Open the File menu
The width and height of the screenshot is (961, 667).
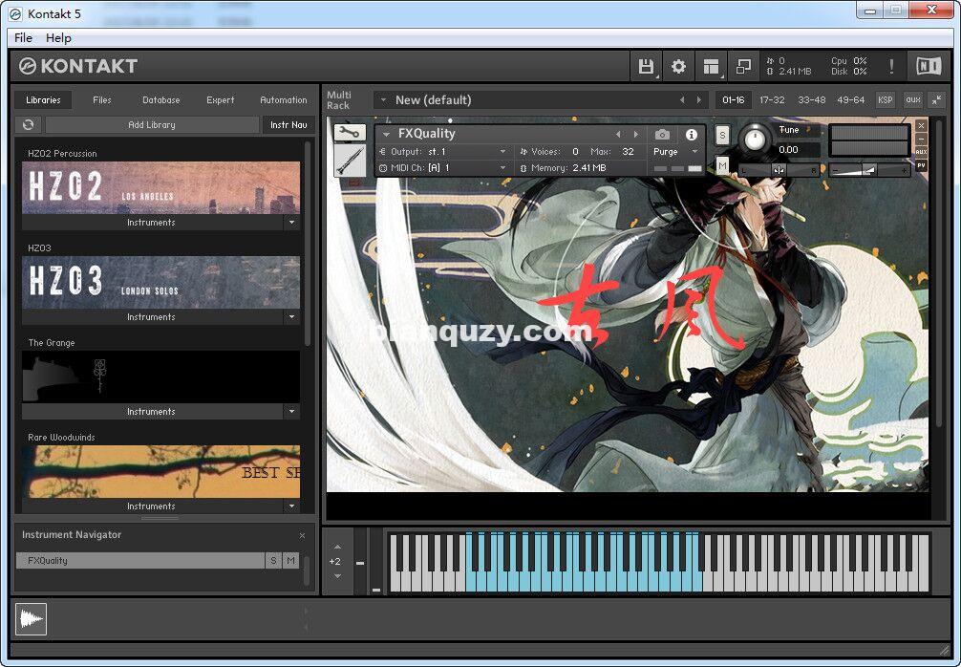tap(23, 38)
